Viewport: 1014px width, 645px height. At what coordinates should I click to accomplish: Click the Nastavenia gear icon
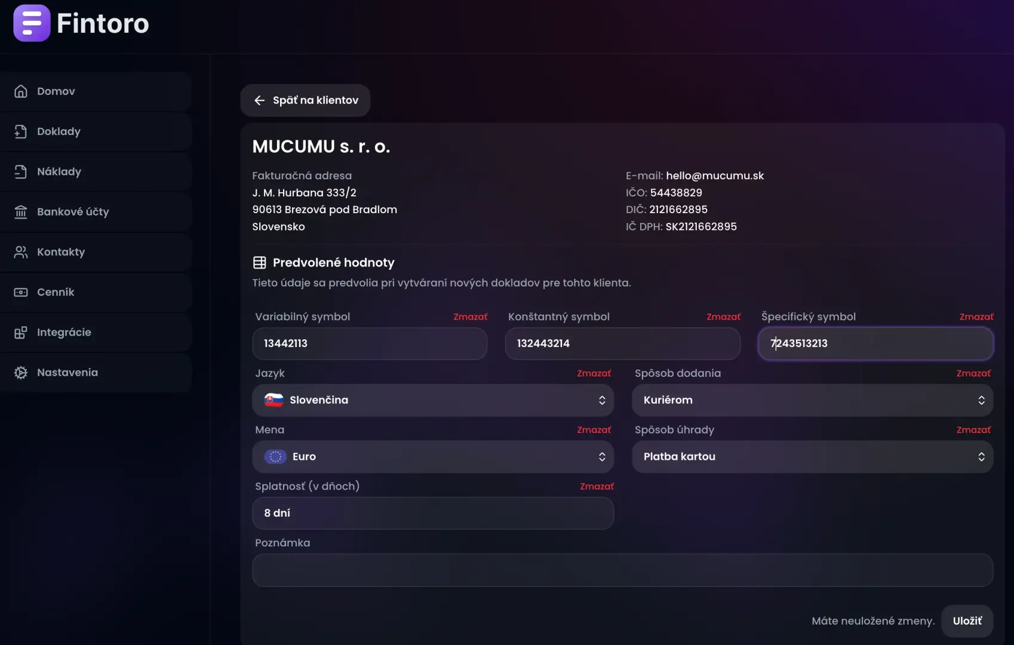21,373
